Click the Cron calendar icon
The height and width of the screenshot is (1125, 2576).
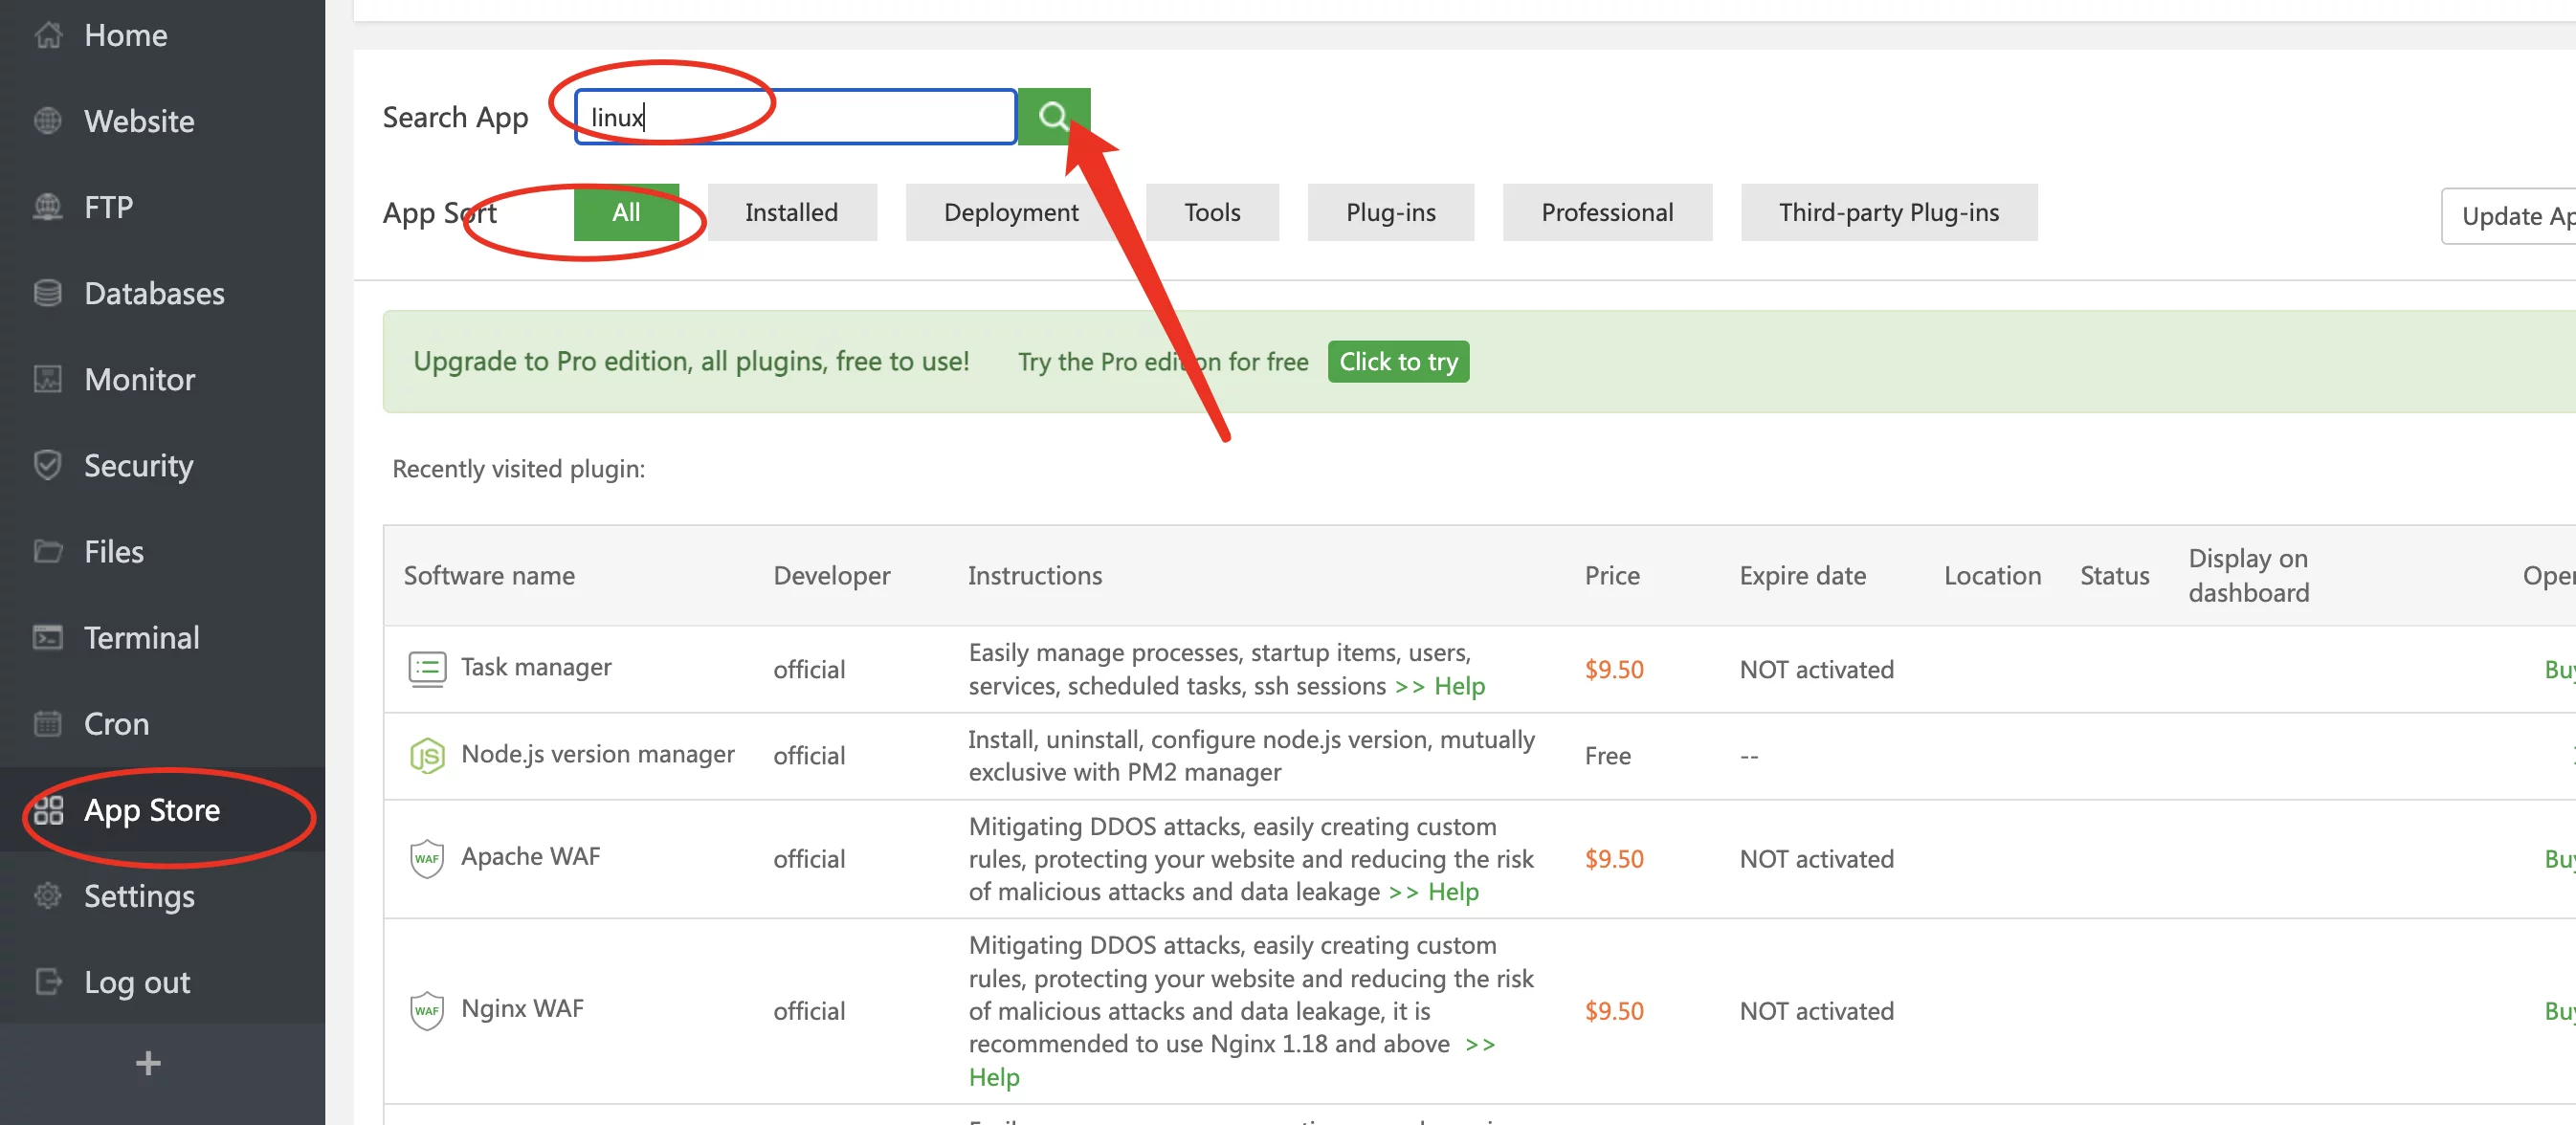tap(48, 723)
